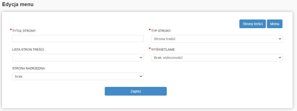The height and width of the screenshot is (111, 297).
Task: Click the LISTA STRON TREŚCI label
Action: (29, 50)
